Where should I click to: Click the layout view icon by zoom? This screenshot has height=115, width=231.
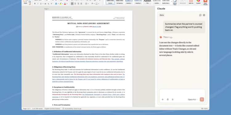coord(202,109)
